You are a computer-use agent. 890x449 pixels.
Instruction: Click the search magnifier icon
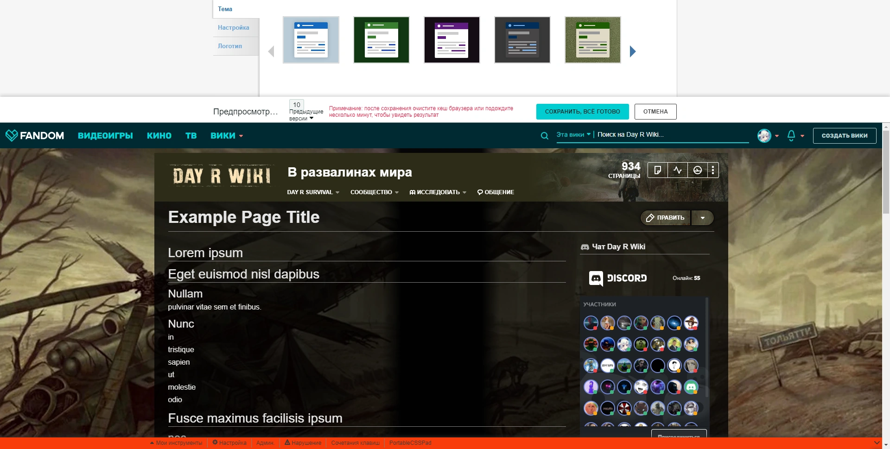(x=545, y=135)
